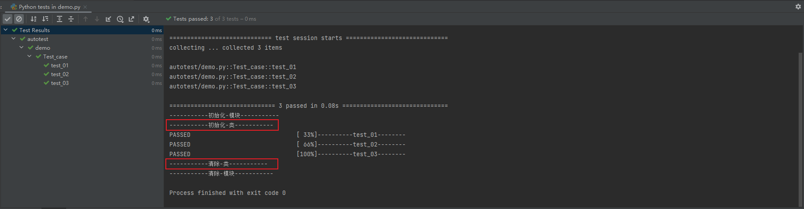Go to the next failed test arrow
The width and height of the screenshot is (804, 209).
97,19
